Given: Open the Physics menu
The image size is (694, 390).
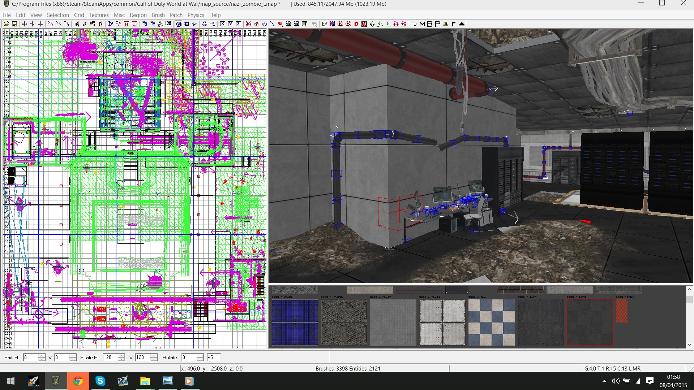Looking at the screenshot, I should [x=196, y=15].
